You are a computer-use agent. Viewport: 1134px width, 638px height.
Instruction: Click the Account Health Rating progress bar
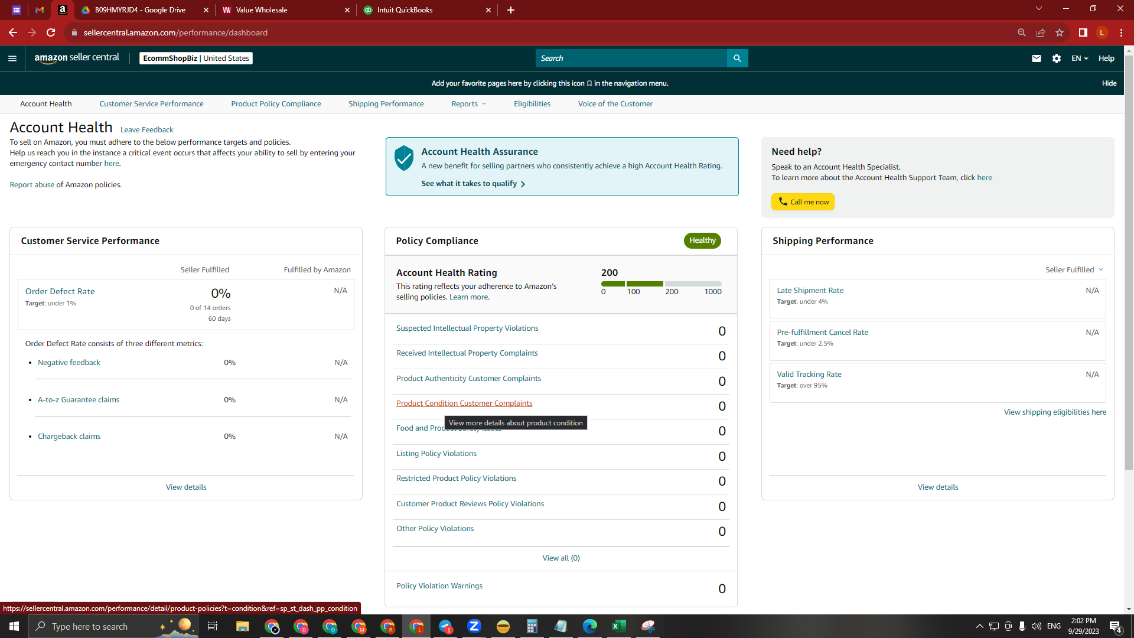(x=661, y=284)
